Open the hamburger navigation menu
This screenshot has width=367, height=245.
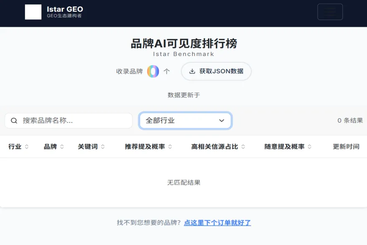[x=330, y=12]
